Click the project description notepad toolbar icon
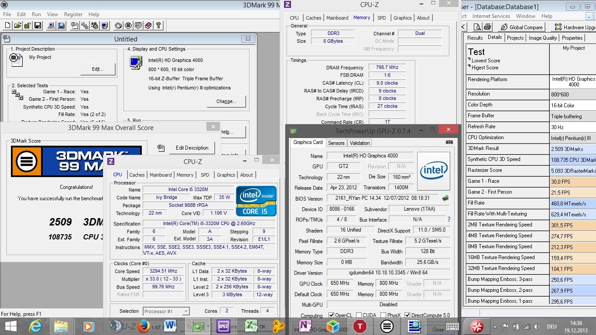Viewport: 596px width, 335px height. [x=75, y=26]
